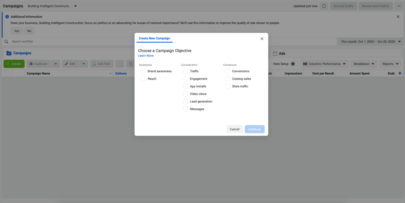Screen dimensions: 405x203
Task: Click the refresh icon beside Updated just now
Action: 324,6
